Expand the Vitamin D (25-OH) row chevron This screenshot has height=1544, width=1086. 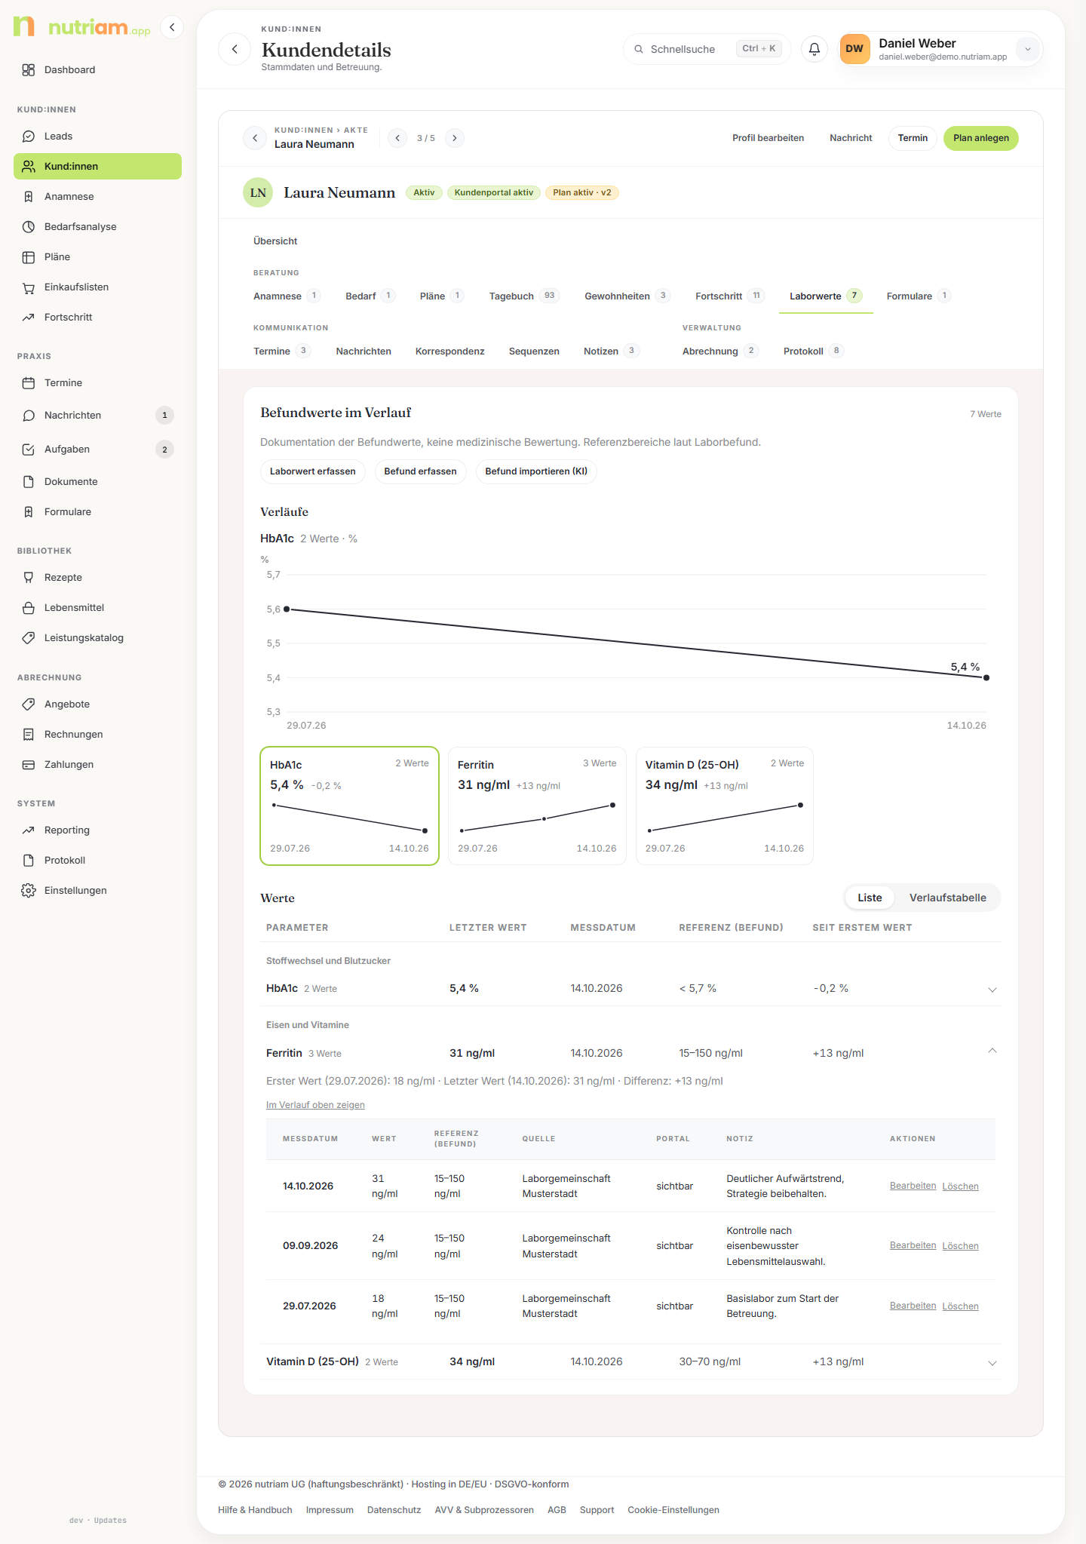pyautogui.click(x=992, y=1363)
